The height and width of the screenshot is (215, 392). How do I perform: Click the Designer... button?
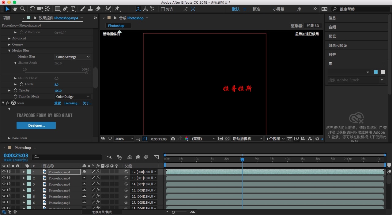click(x=36, y=125)
